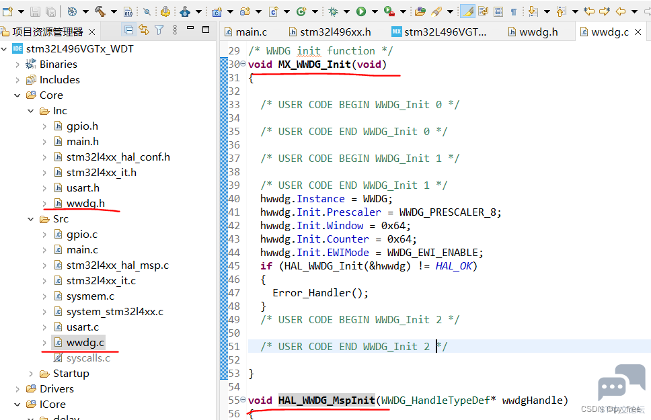The width and height of the screenshot is (651, 420).
Task: Toggle the highlighted mark occurrences icon
Action: point(468,11)
